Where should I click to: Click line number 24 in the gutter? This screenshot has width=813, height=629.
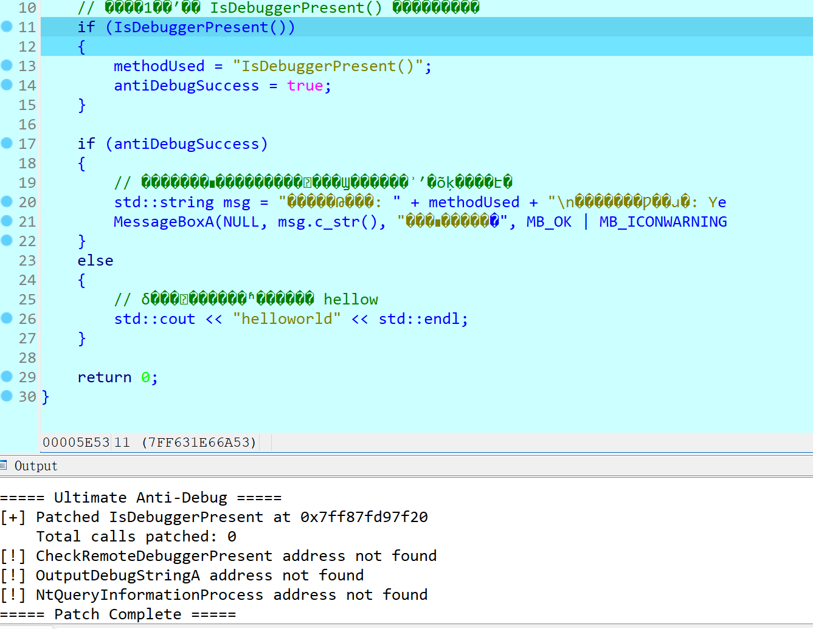click(x=27, y=280)
